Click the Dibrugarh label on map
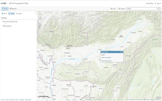Image resolution: width=162 pixels, height=101 pixels. click(133, 33)
